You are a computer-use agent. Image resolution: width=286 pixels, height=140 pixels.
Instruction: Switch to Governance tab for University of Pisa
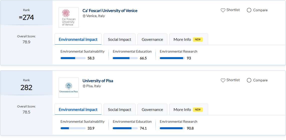[152, 110]
